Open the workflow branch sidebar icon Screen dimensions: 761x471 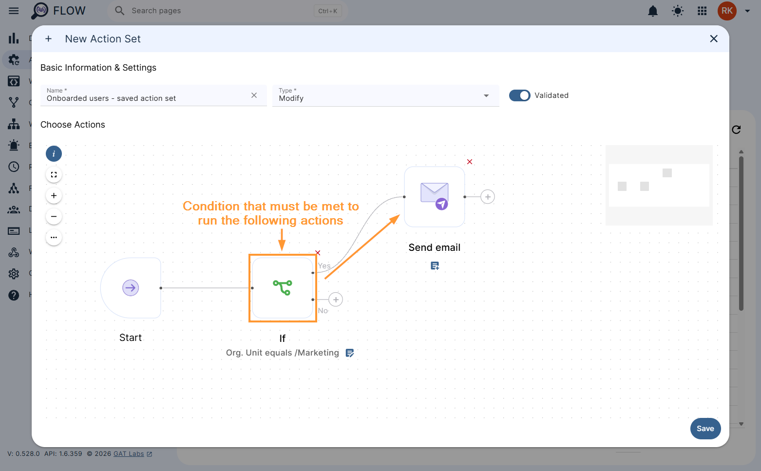[14, 102]
